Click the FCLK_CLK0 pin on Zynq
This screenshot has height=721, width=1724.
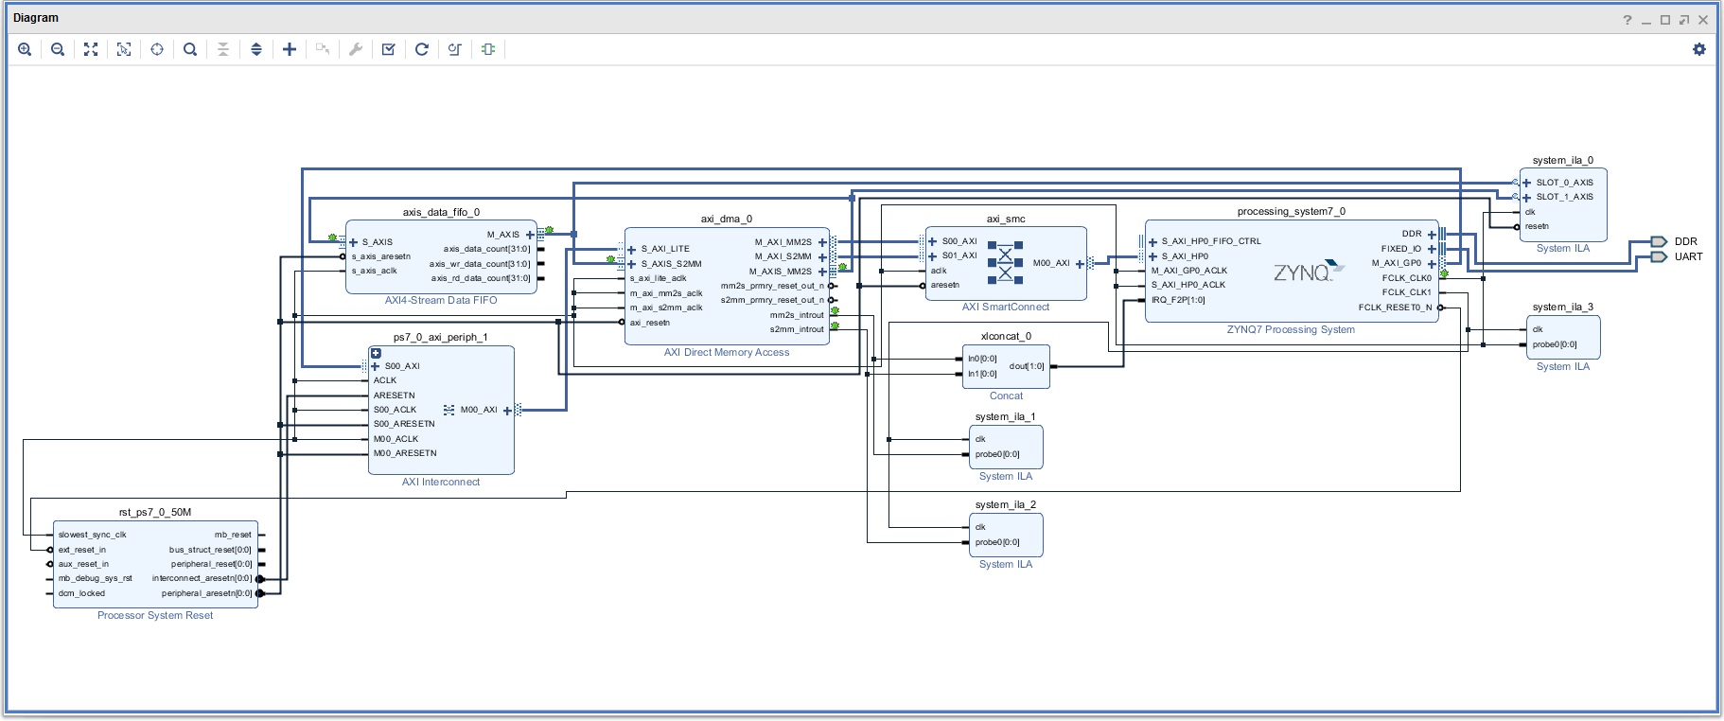click(1407, 278)
